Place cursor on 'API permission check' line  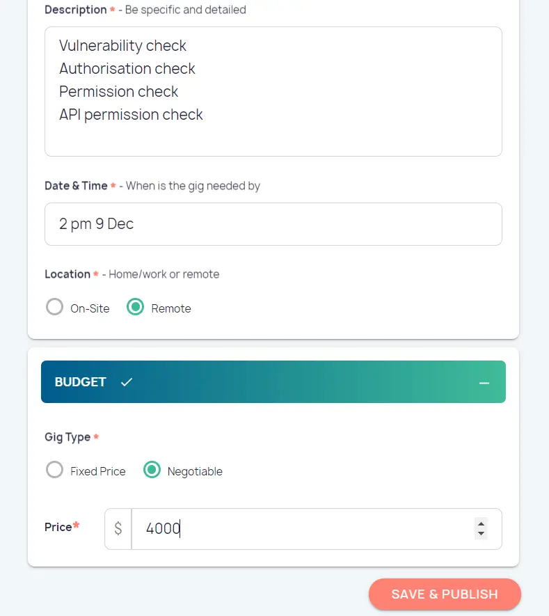tap(131, 115)
